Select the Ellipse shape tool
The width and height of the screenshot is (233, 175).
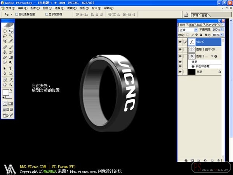[x=11, y=73]
